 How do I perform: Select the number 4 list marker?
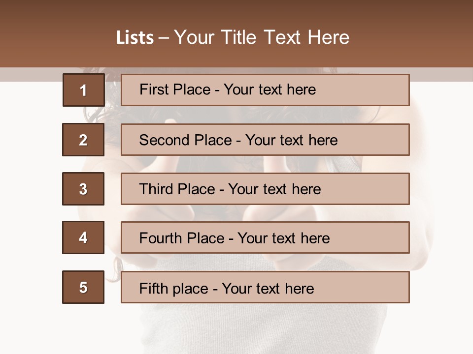[x=83, y=237]
